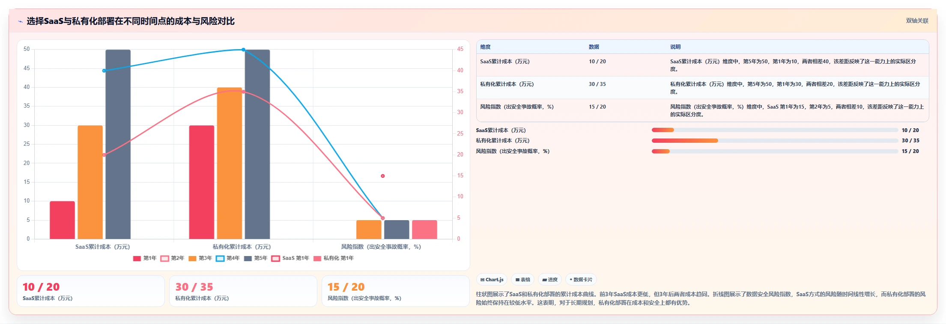Click the 30 / 35 value beside the 私有化 progress bar

(910, 141)
